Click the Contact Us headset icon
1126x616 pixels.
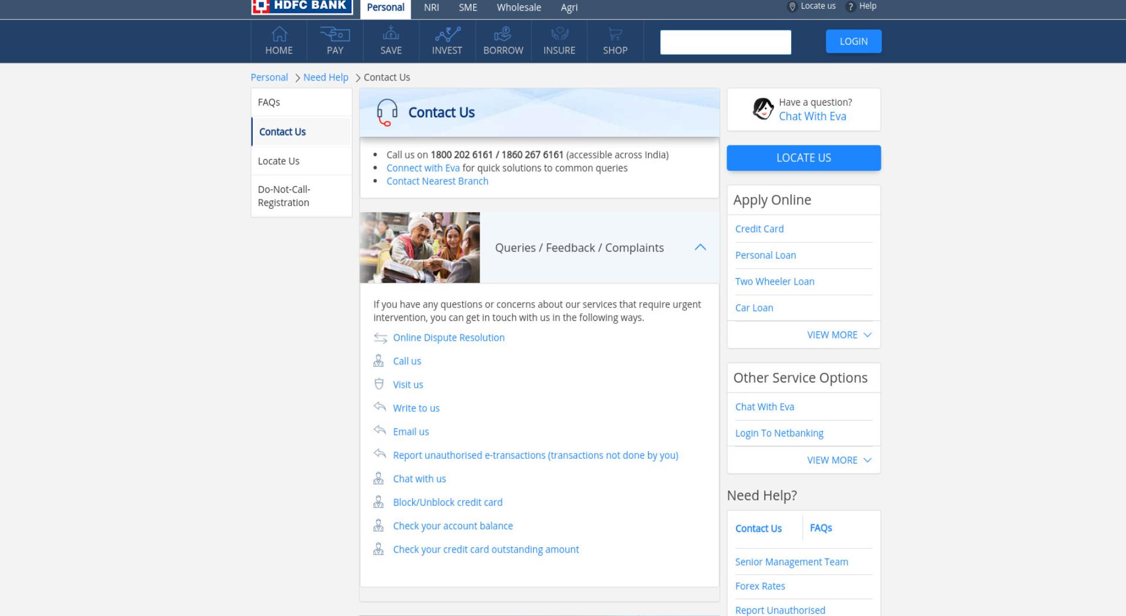click(387, 112)
